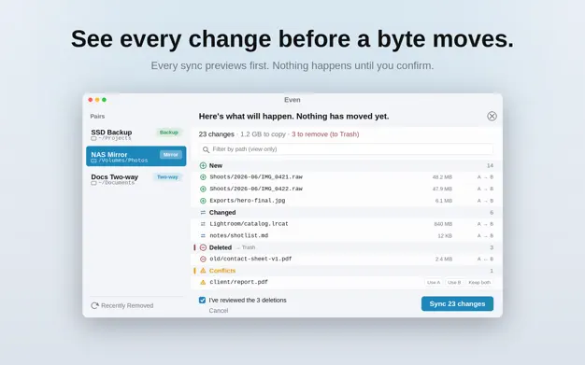The image size is (585, 365).
Task: Click the changed icon beside shotlist.md
Action: pos(203,235)
